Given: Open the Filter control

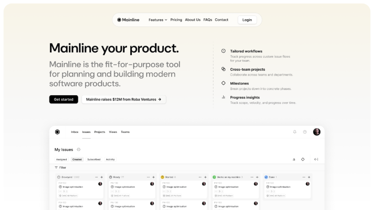Looking at the screenshot, I should (x=61, y=167).
